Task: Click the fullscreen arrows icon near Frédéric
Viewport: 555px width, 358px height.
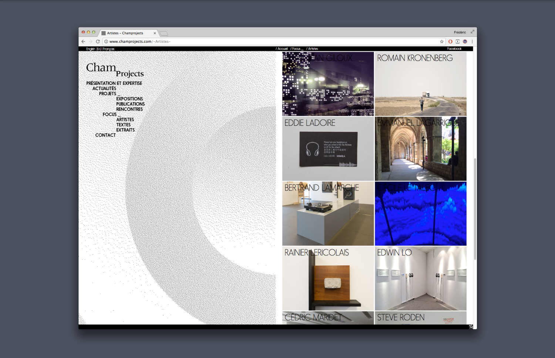Action: coord(472,32)
